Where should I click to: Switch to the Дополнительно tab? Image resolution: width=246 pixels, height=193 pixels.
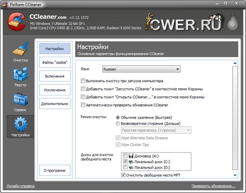click(x=54, y=104)
